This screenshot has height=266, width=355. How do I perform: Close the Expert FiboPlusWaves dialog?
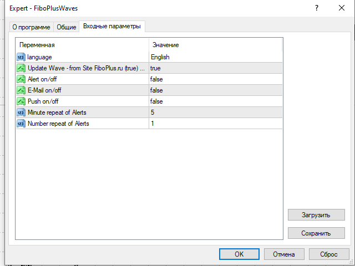click(342, 8)
